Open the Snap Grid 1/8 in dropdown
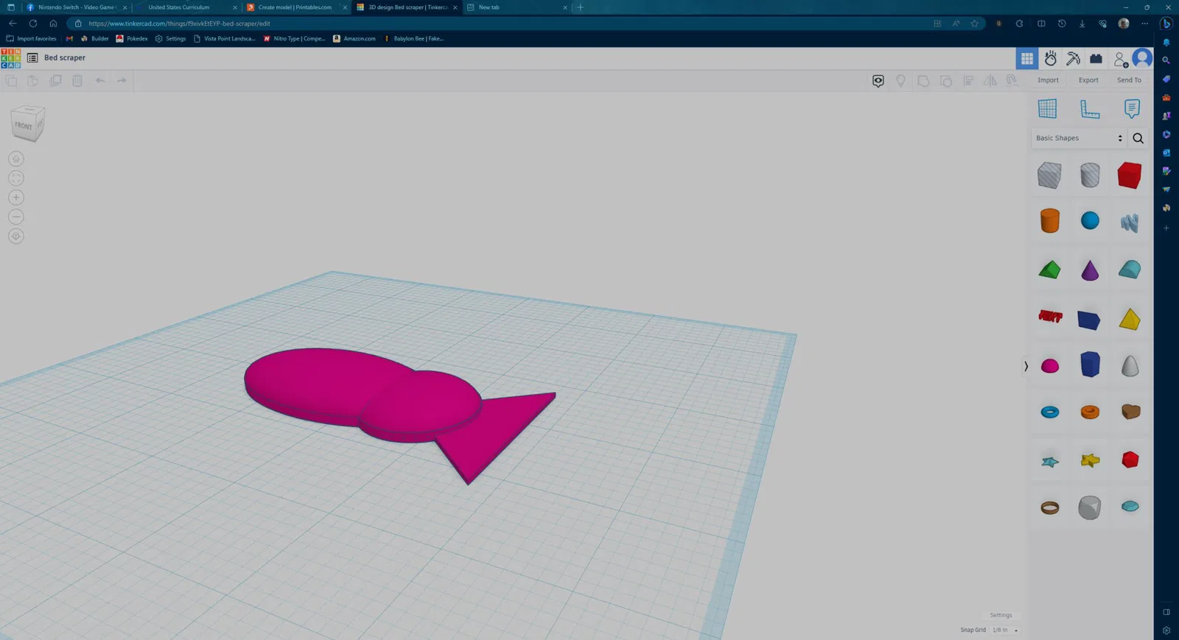This screenshot has height=640, width=1179. 1005,630
